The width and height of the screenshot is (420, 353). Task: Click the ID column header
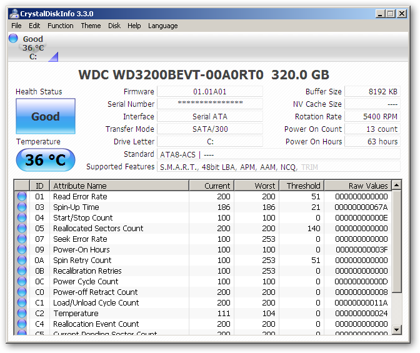click(x=39, y=186)
